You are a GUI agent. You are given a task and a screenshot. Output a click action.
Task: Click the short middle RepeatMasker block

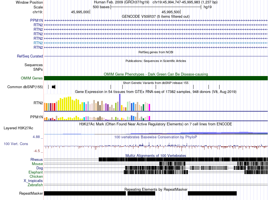(141, 193)
